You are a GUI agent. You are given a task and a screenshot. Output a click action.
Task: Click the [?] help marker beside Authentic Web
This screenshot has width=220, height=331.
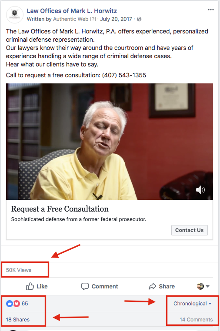[x=93, y=19]
